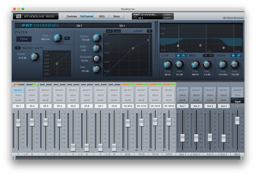This screenshot has height=176, width=256.
Task: Click the stereo link icon between channels 5 and 6
Action: (80, 154)
